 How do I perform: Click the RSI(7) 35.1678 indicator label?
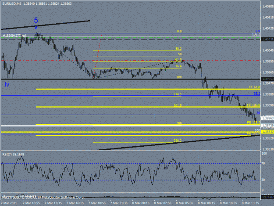click(13, 154)
